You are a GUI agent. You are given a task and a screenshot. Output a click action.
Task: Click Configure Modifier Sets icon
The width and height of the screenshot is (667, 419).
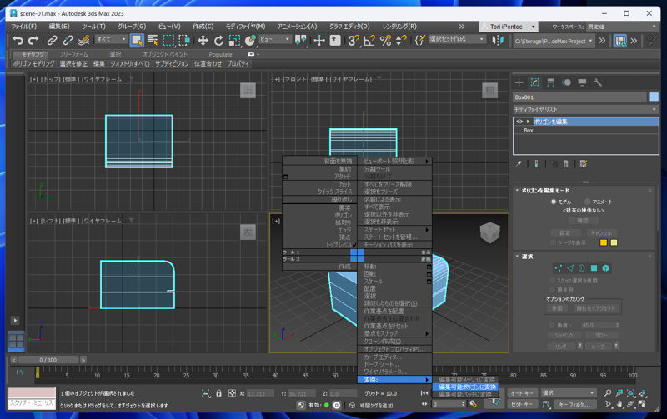[583, 163]
